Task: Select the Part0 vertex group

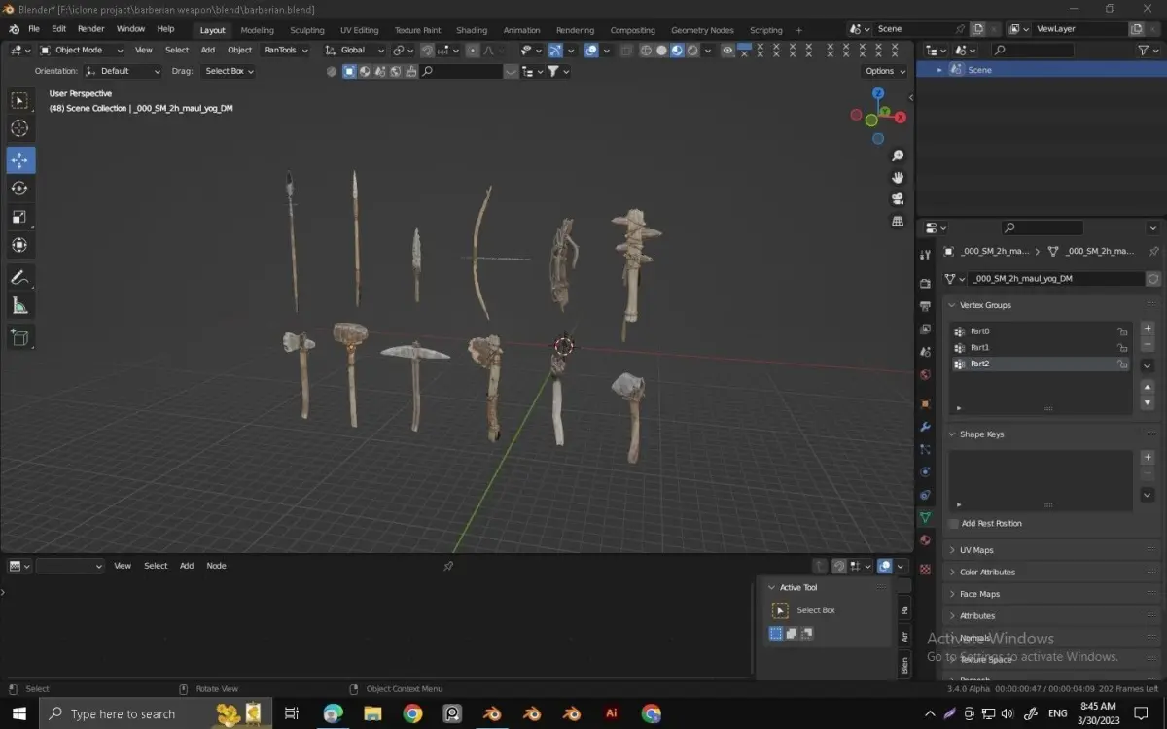Action: 1040,331
